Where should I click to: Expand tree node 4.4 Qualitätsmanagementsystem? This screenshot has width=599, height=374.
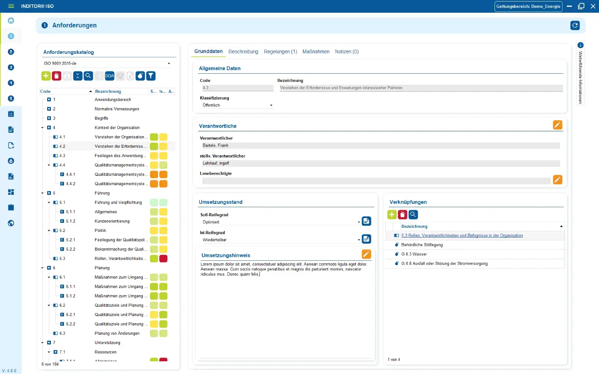[48, 165]
